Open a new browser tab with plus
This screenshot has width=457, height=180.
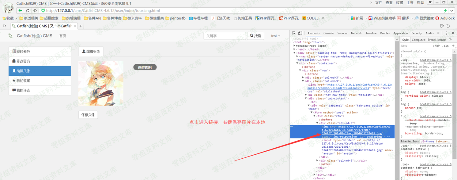pyautogui.click(x=81, y=26)
